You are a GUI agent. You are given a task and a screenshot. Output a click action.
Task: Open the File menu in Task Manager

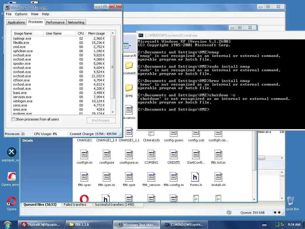9,14
